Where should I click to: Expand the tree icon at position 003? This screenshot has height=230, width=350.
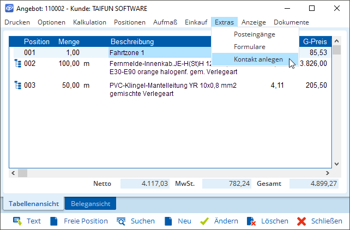[x=17, y=85]
